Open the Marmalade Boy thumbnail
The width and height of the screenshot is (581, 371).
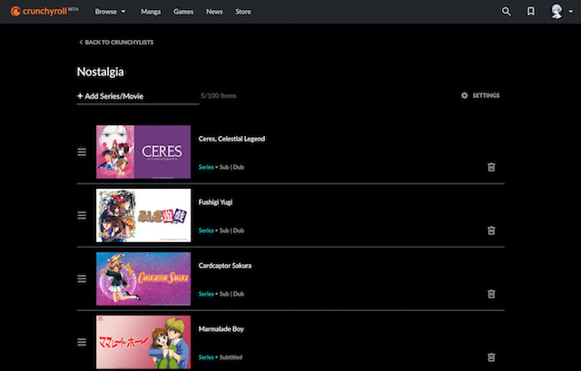[x=143, y=342]
